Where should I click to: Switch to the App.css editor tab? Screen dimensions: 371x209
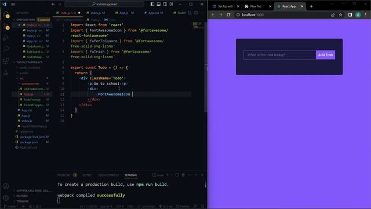154,13
